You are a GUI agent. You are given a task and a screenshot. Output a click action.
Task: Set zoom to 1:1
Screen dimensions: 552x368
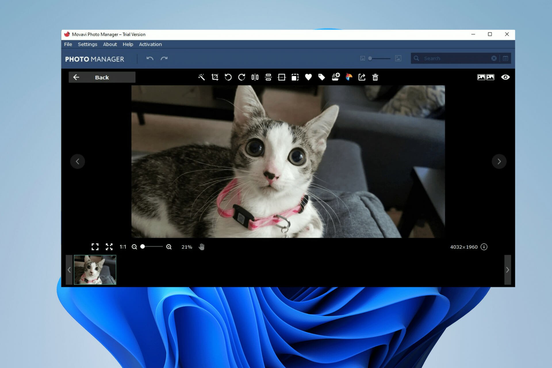(123, 247)
